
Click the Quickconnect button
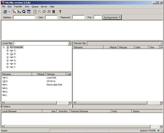click(x=110, y=17)
